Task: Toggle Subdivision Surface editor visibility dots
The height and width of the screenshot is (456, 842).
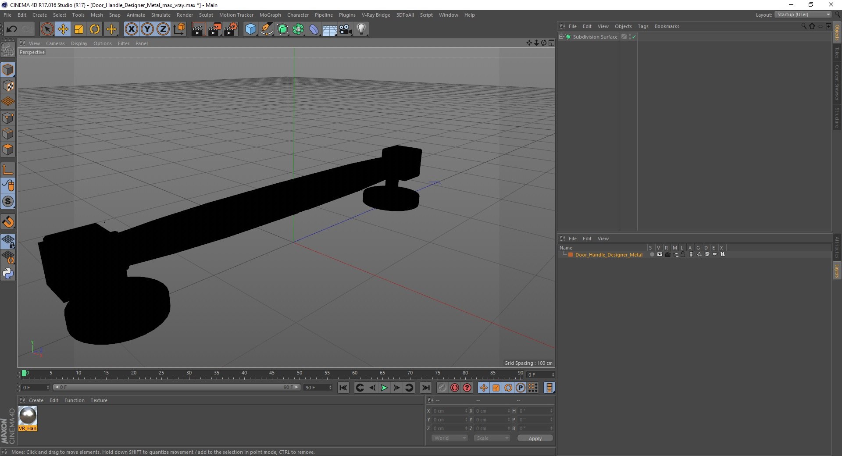Action: (x=630, y=37)
